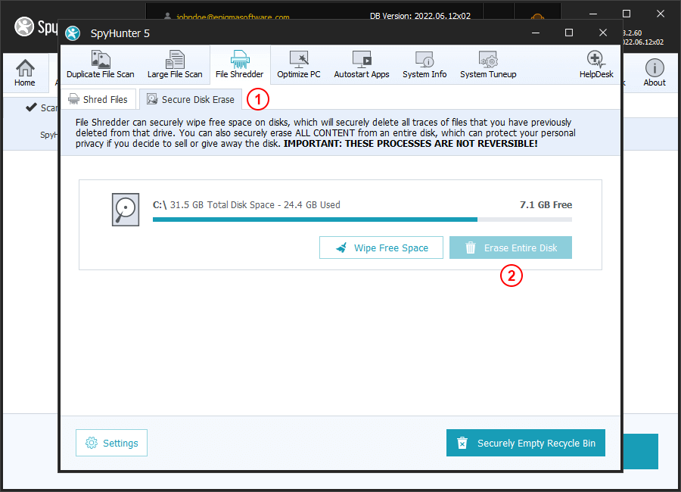
Task: Go to Home in the background window
Action: coord(25,73)
